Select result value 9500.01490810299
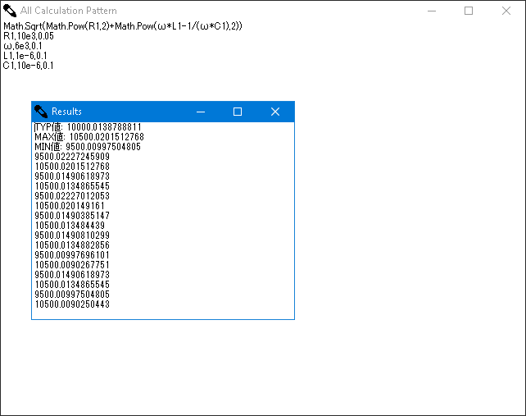526x416 pixels. coord(72,235)
